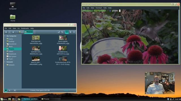The height and width of the screenshot is (101, 181).
Task: Click the terminal command prompt line
Action: (x=101, y=11)
